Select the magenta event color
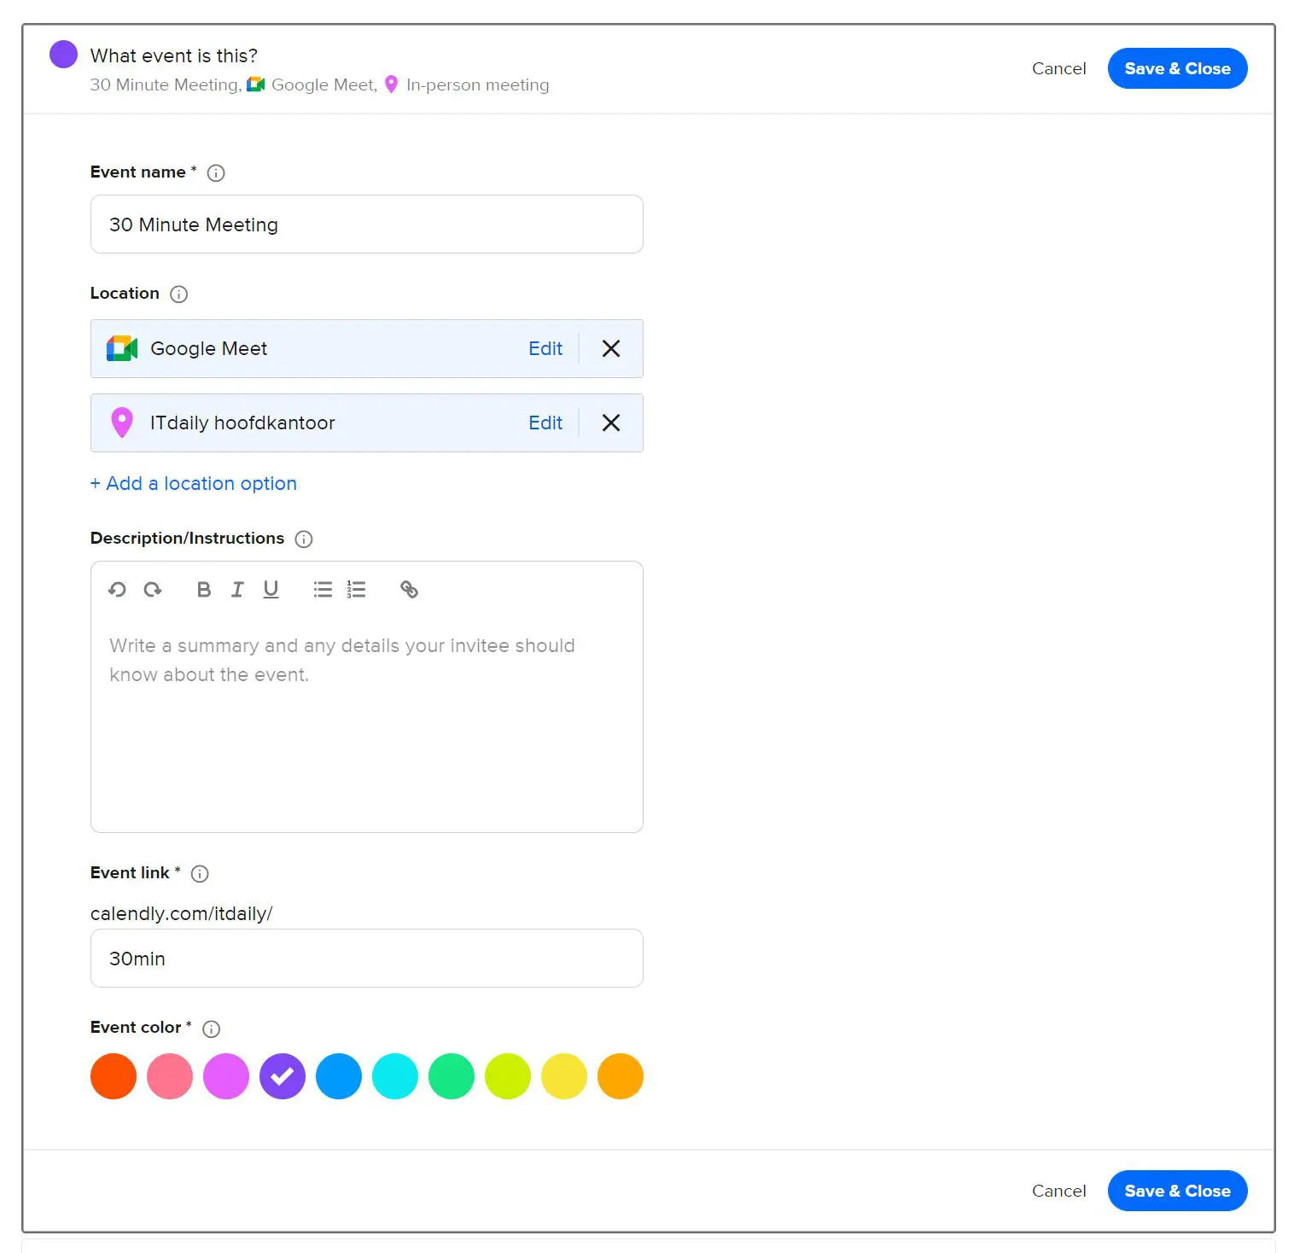 pyautogui.click(x=226, y=1076)
